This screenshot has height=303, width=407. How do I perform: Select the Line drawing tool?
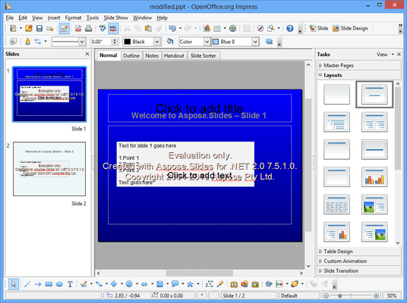click(27, 284)
